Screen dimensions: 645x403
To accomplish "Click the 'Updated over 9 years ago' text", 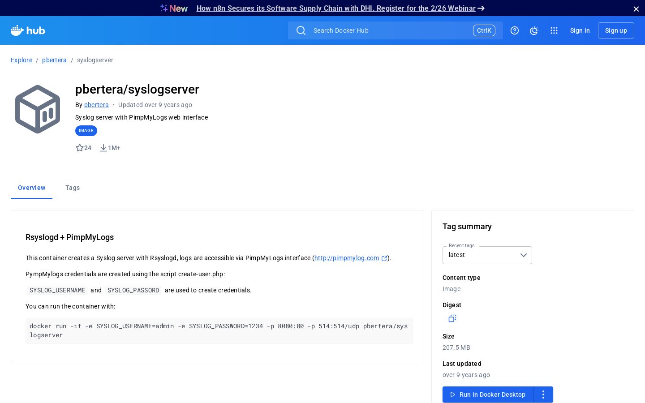I will click(155, 105).
